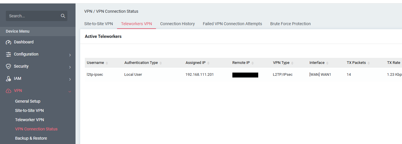Screen dimensions: 402x144
Task: Select the Brute Force Protection tab
Action: pos(290,24)
